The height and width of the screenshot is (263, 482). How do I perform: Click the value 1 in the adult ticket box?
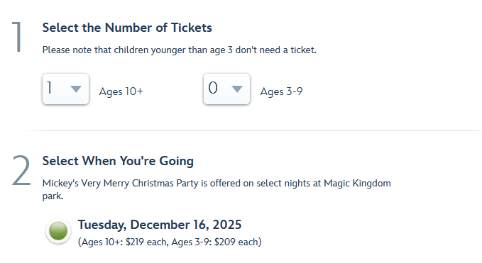click(50, 88)
